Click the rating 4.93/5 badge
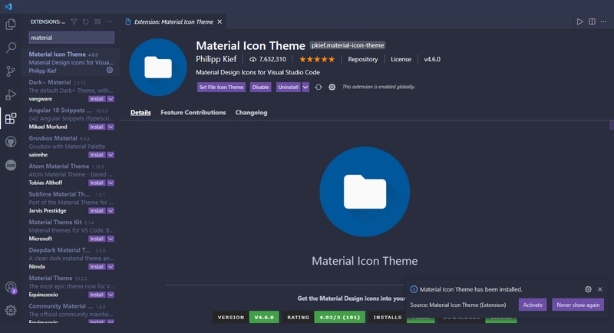 click(x=339, y=317)
